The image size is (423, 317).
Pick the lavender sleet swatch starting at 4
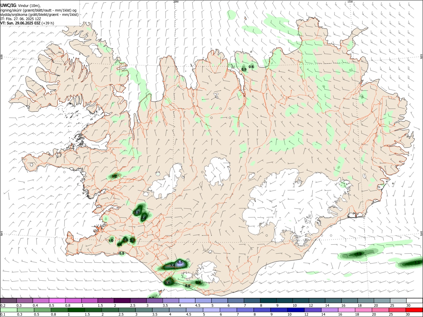[186, 301]
